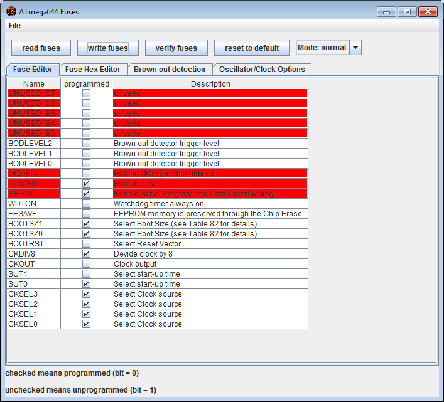The height and width of the screenshot is (402, 444).
Task: Minimize the ATmega644 Fuses window
Action: pyautogui.click(x=386, y=11)
